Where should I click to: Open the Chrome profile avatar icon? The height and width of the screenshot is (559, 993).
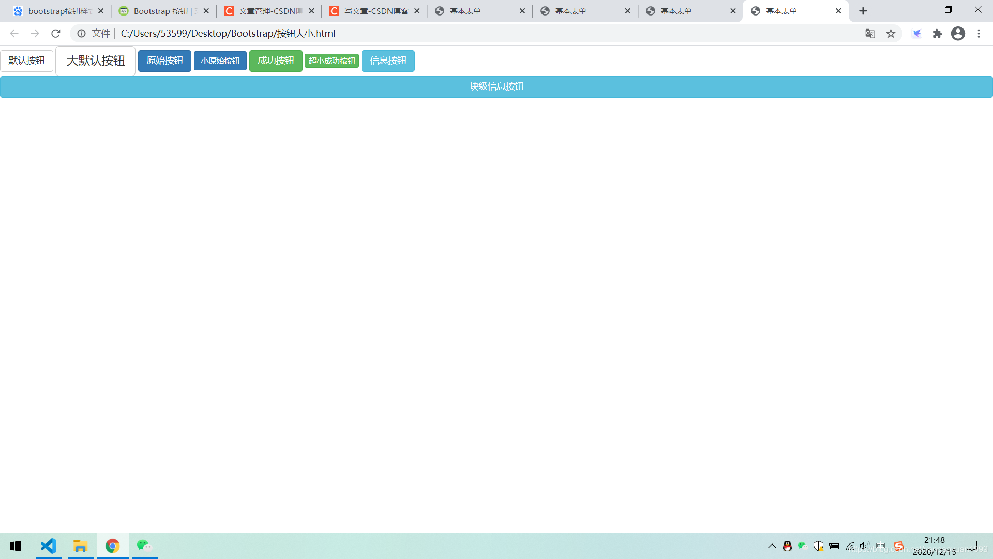pos(958,34)
